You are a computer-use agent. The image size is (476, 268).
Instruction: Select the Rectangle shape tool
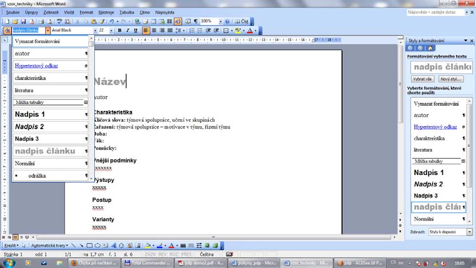coord(90,245)
